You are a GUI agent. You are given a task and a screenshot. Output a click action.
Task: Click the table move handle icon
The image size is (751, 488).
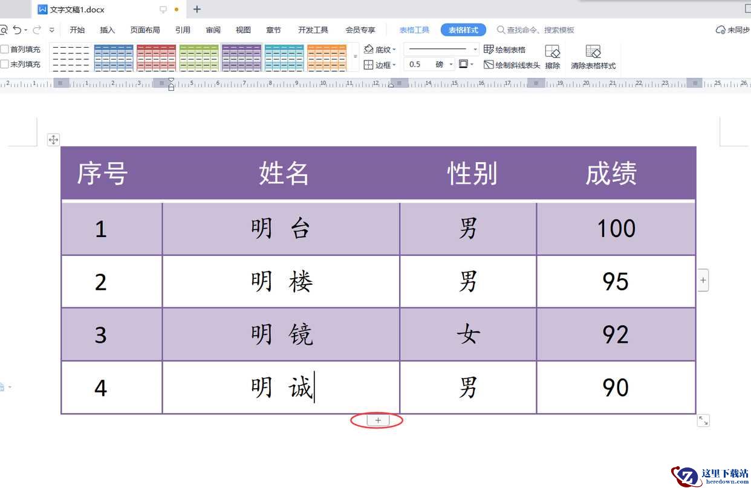tap(53, 140)
